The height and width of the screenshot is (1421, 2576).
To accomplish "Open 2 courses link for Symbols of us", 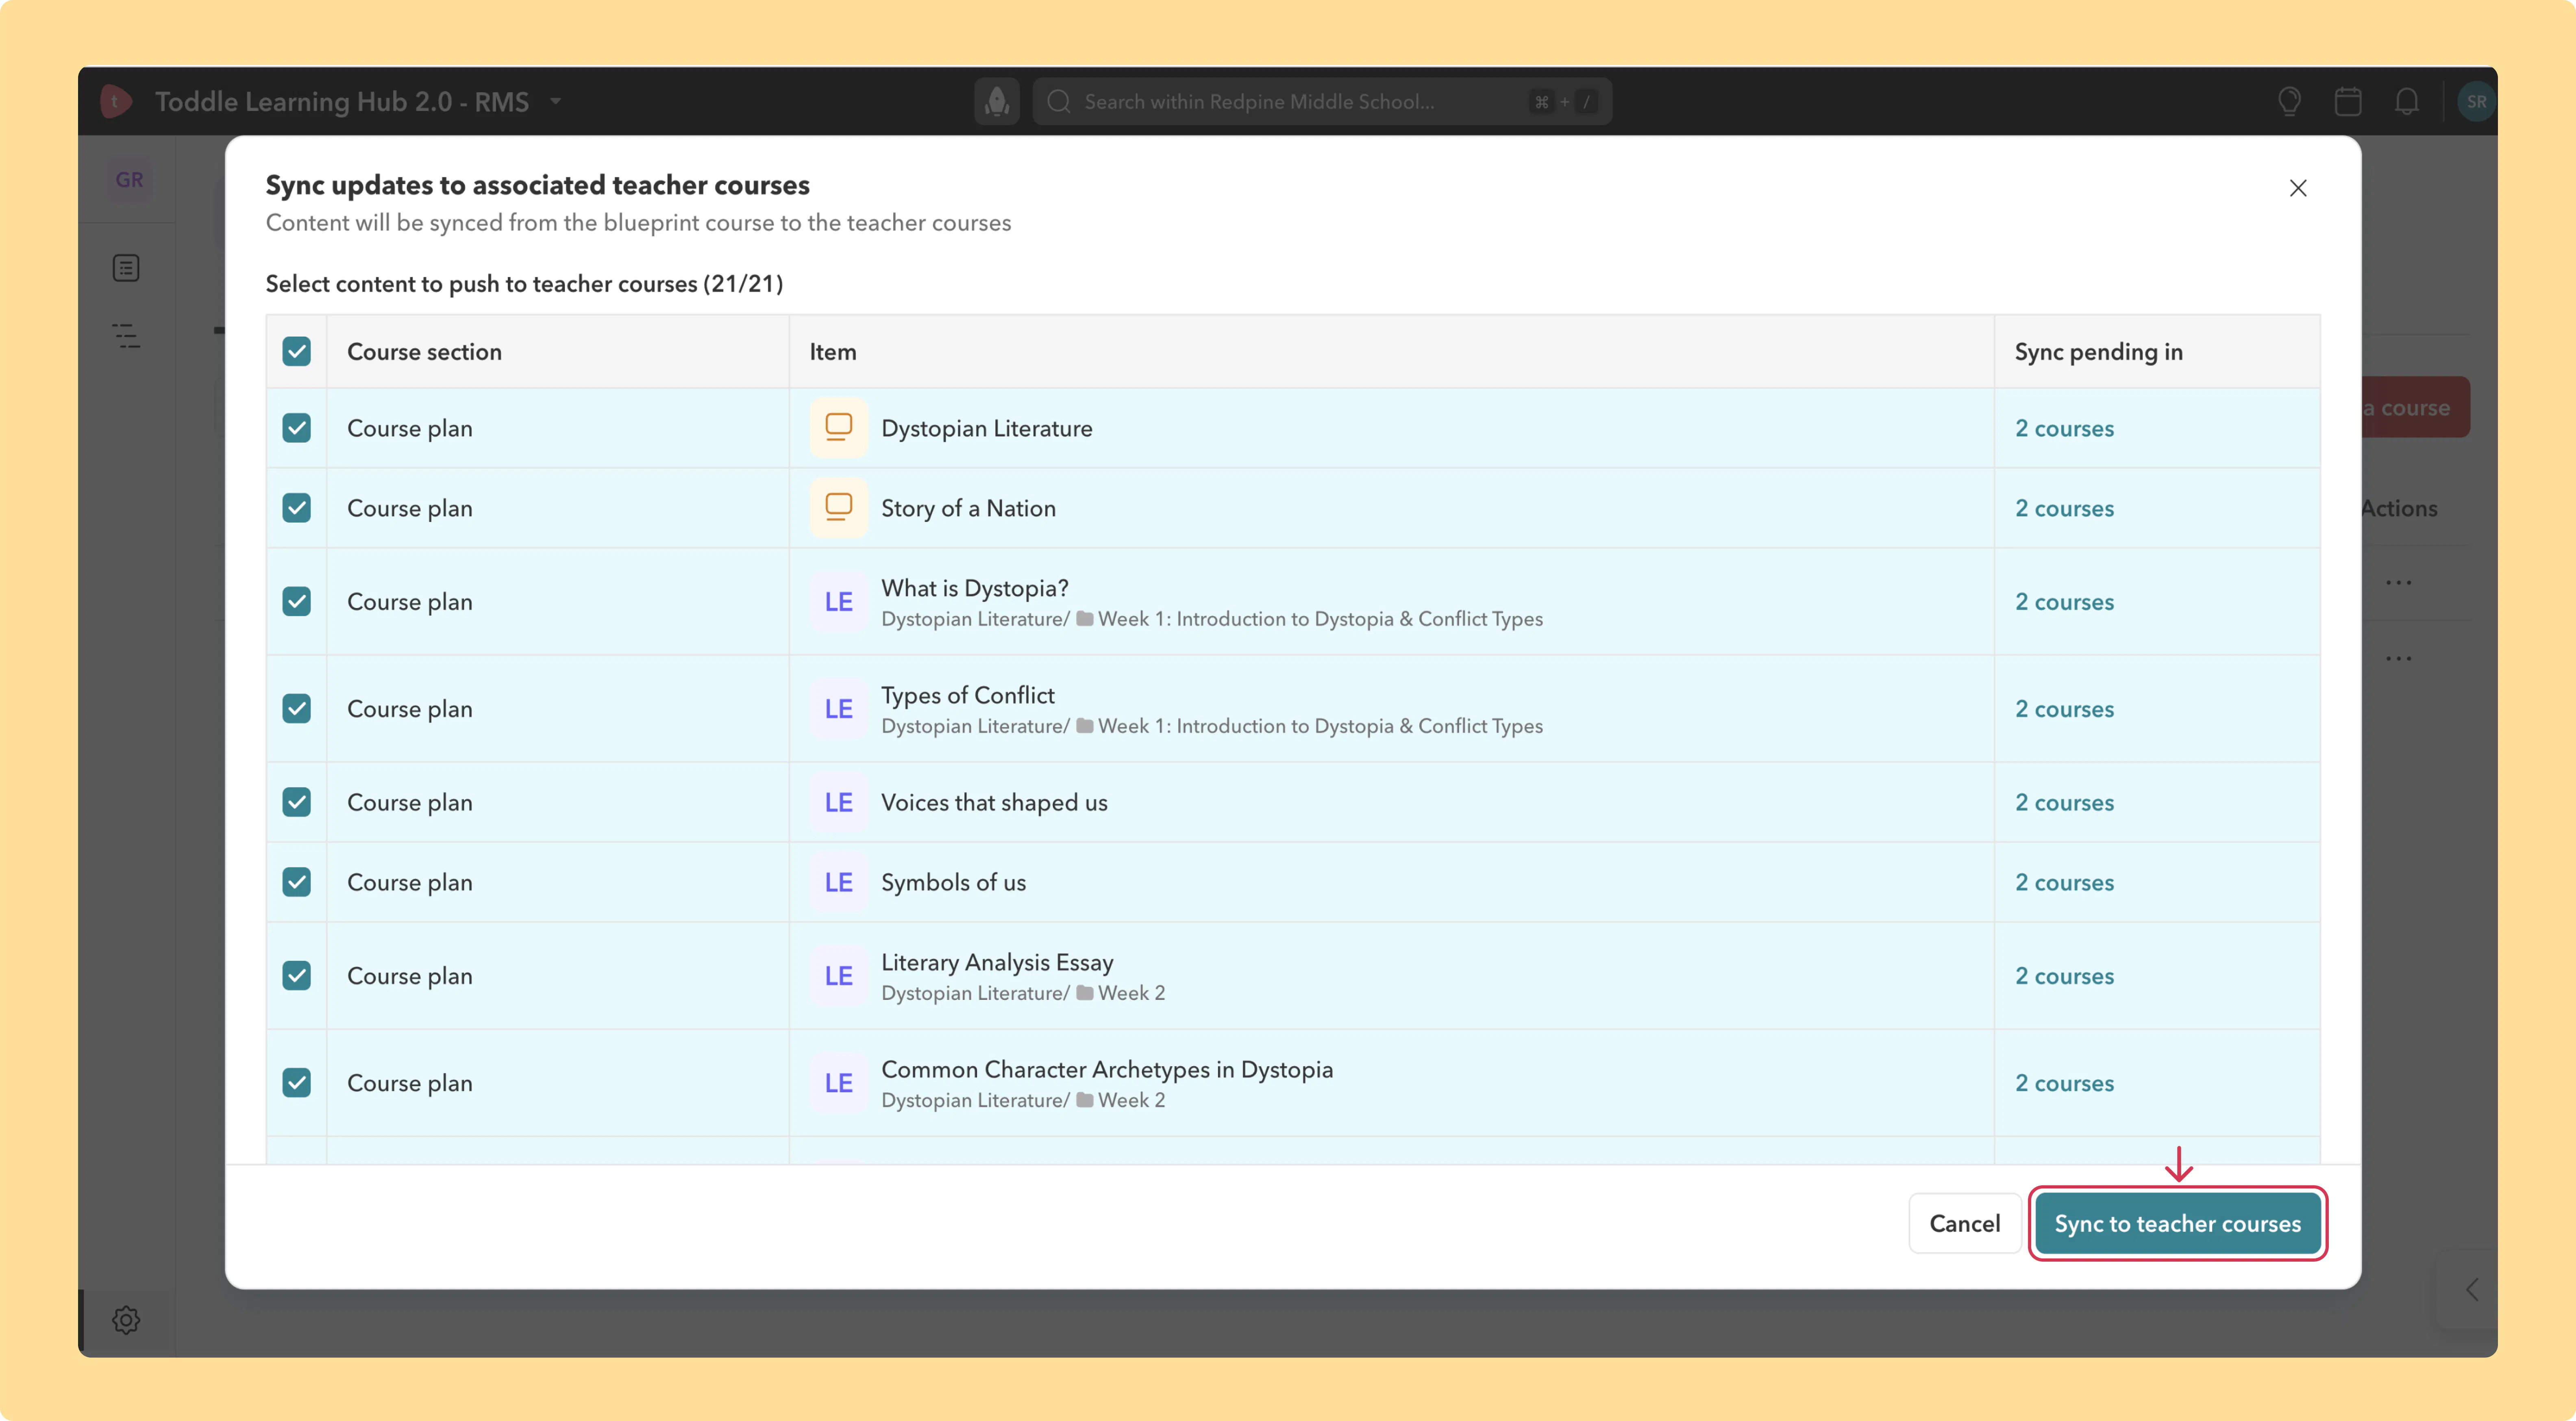I will [x=2064, y=883].
